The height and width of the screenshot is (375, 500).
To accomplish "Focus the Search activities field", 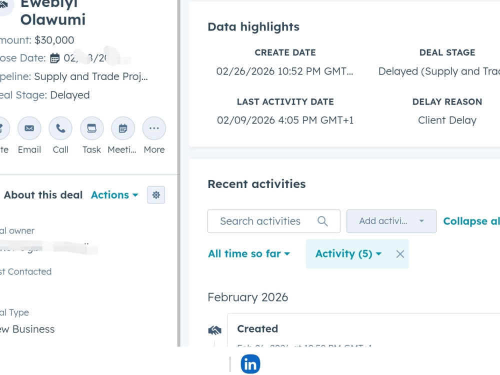I will pos(273,221).
